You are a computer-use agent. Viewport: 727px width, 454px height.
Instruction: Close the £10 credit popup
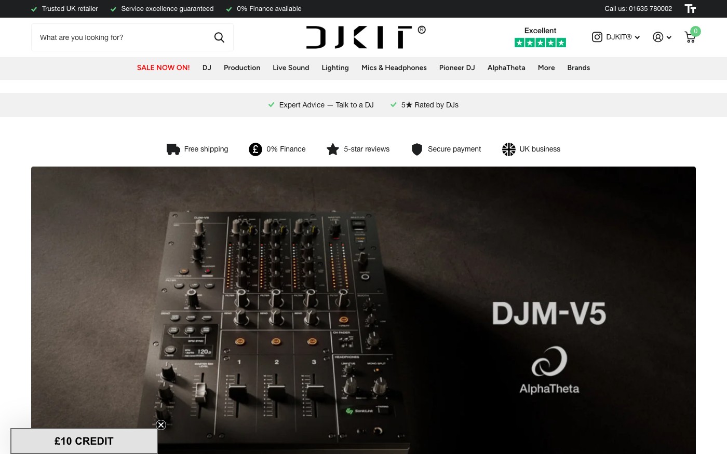pyautogui.click(x=161, y=425)
